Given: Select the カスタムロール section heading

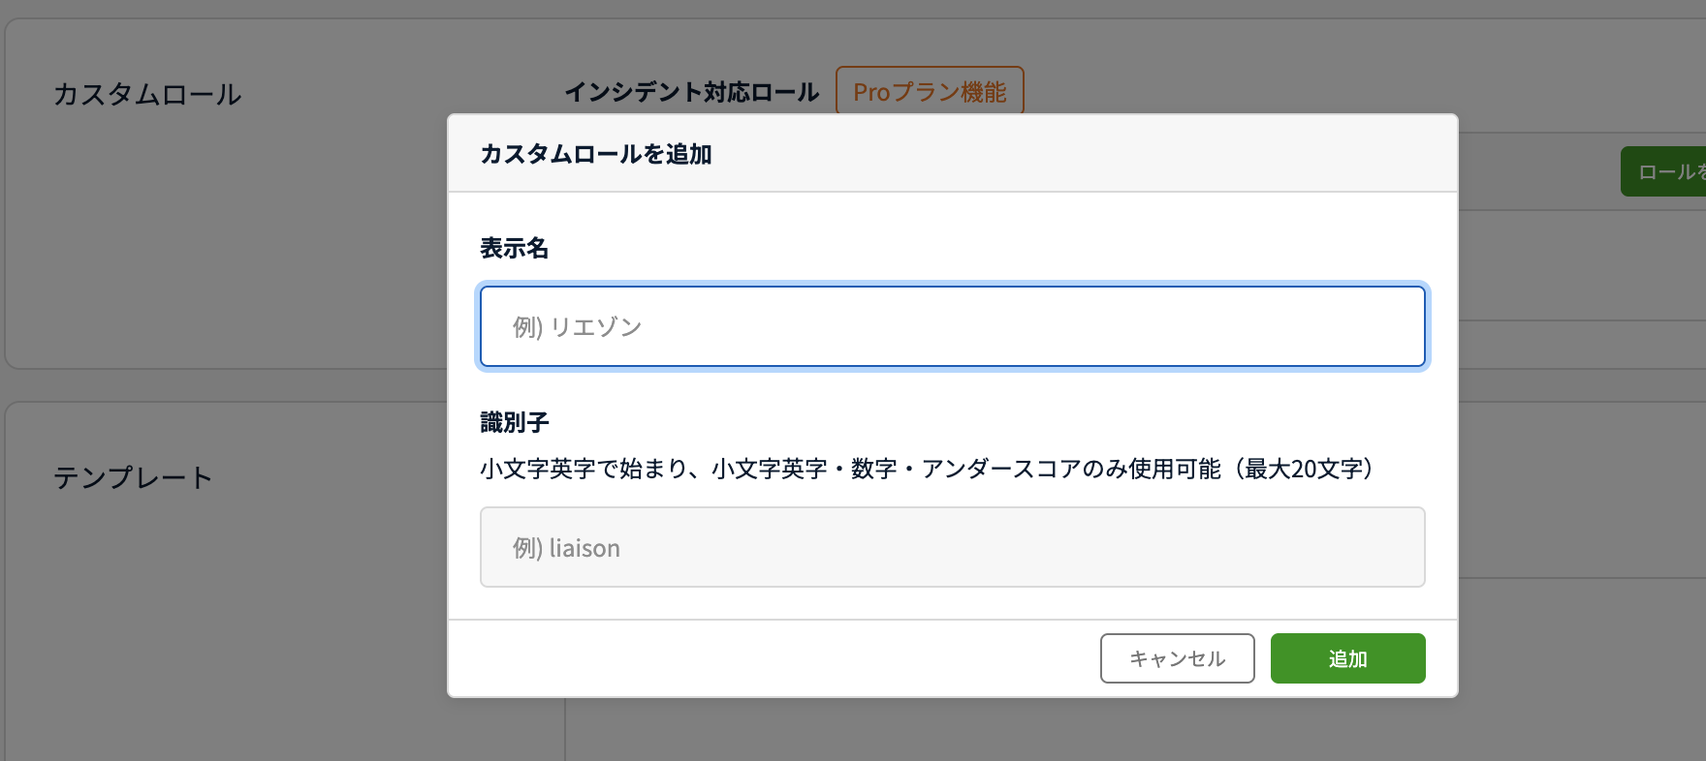Looking at the screenshot, I should click(147, 95).
